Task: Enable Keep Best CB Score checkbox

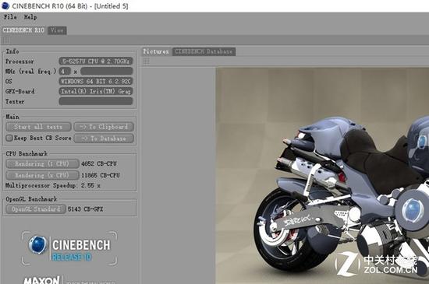Action: click(9, 138)
